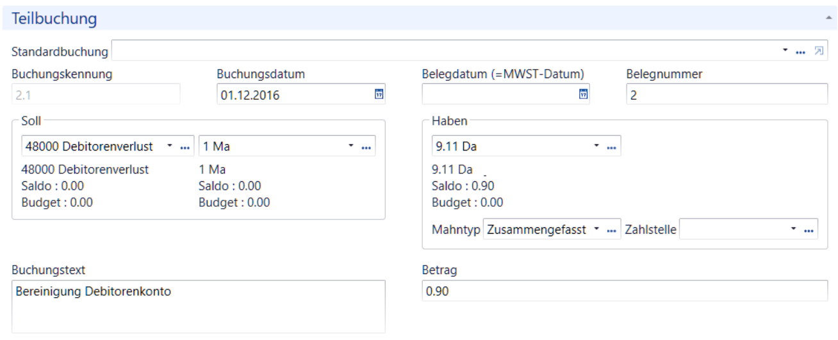Click ellipsis beside Mahntyp Zusammengefasst

pyautogui.click(x=611, y=229)
